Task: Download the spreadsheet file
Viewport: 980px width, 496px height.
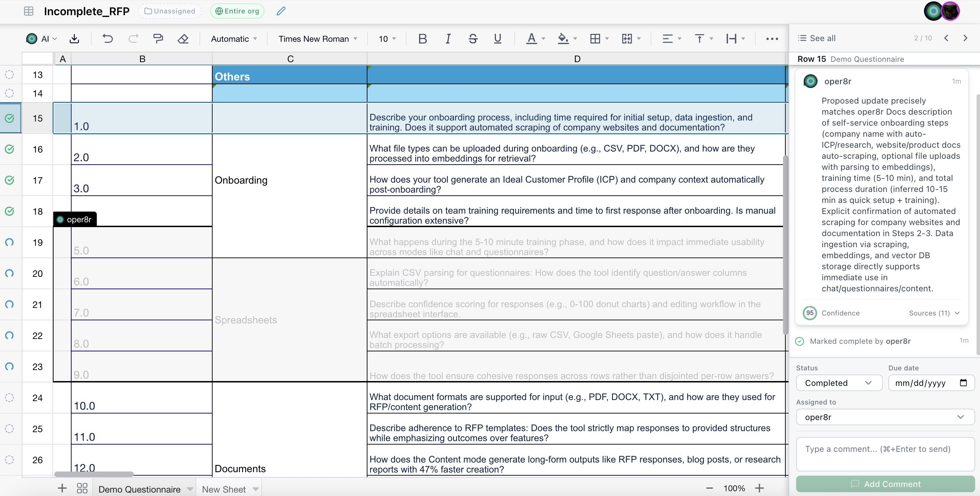Action: (74, 38)
